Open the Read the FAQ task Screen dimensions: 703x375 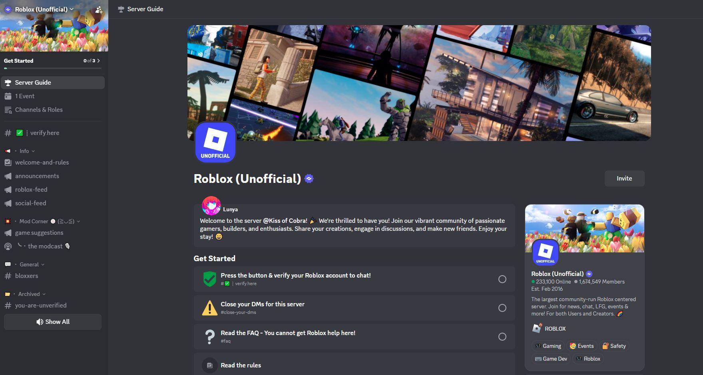tap(354, 337)
